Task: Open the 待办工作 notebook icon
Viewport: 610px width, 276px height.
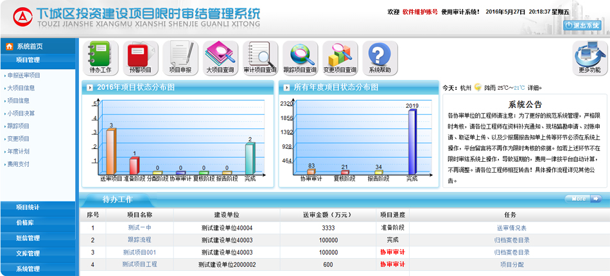Action: (x=100, y=56)
